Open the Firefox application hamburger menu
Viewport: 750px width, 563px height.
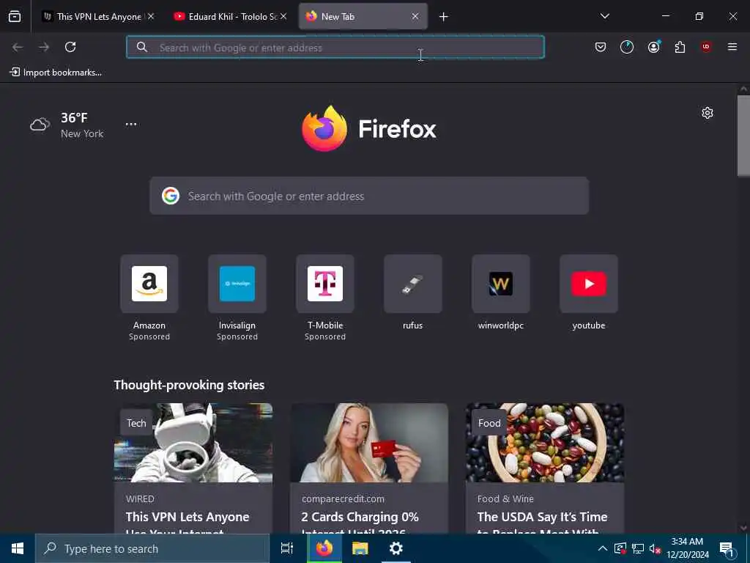click(x=732, y=47)
